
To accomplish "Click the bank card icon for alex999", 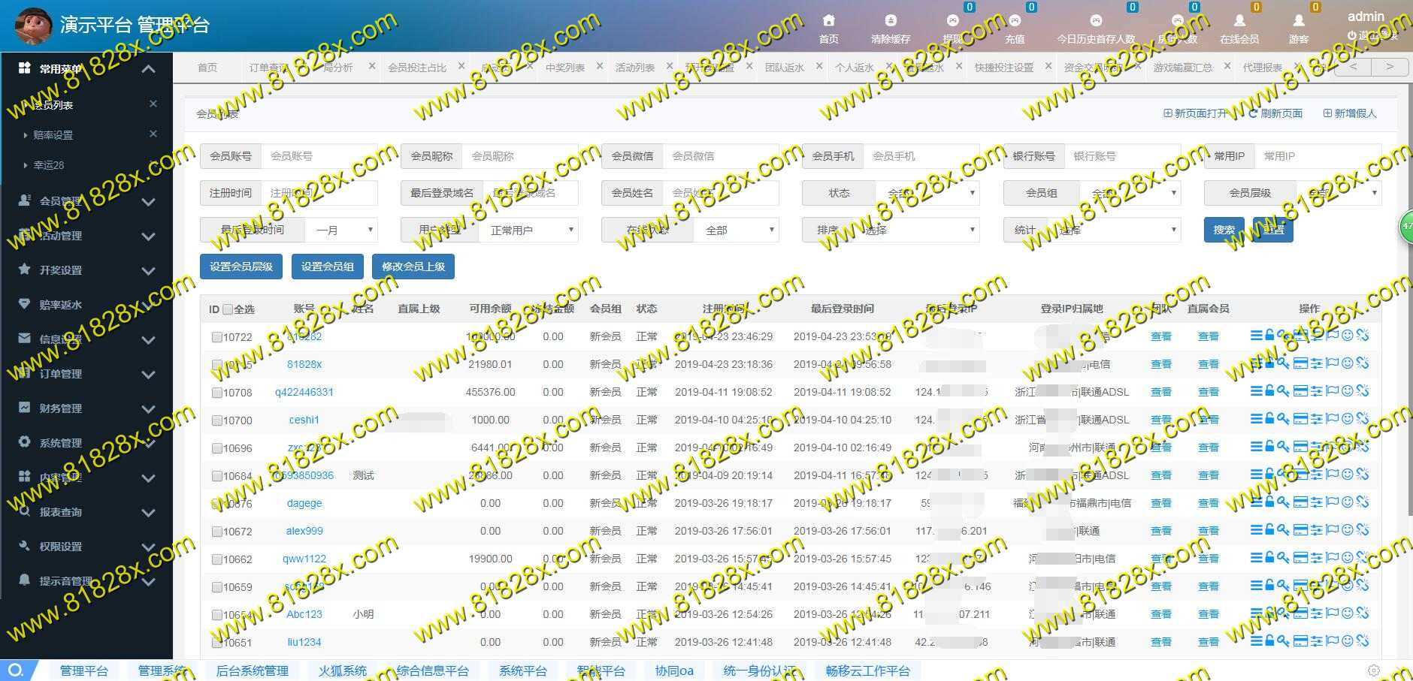I will click(x=1300, y=530).
